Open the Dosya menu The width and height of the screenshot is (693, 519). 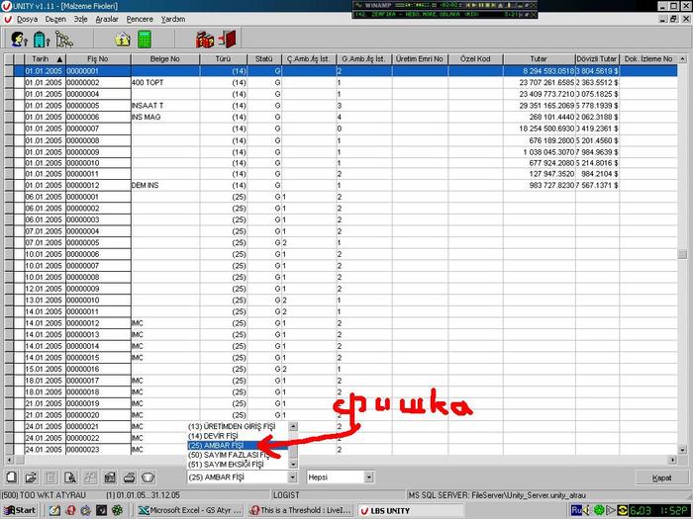(27, 19)
